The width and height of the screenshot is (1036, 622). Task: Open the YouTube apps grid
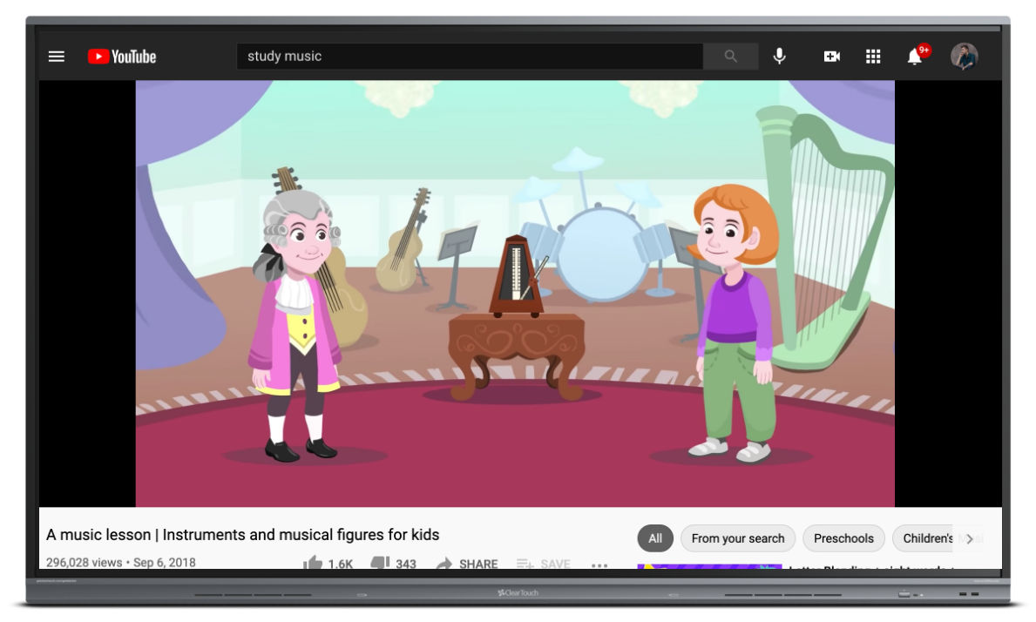872,57
